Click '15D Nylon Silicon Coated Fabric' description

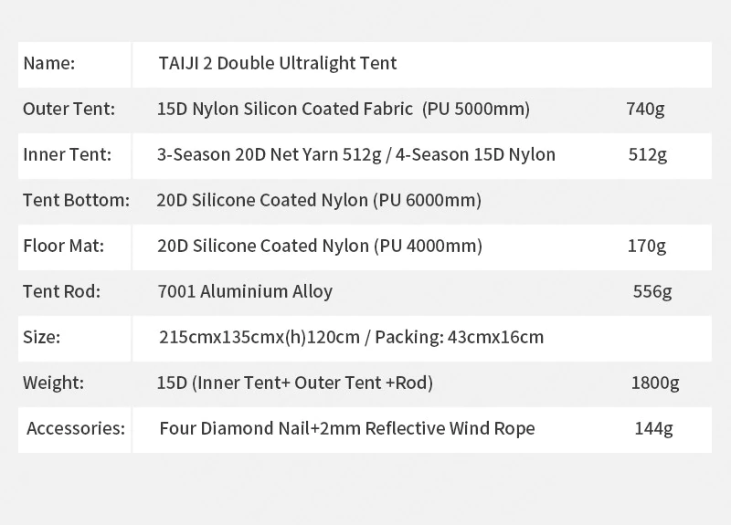(284, 109)
